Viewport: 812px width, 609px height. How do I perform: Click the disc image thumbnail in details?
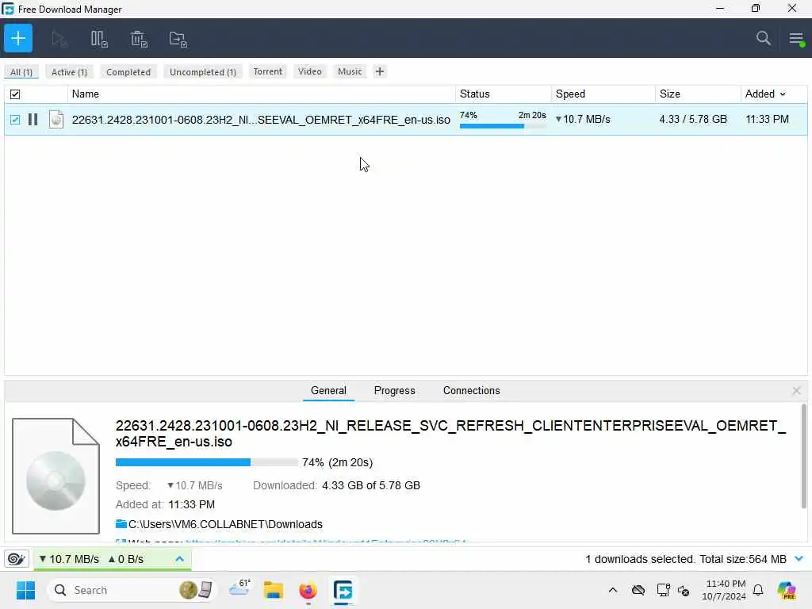(x=56, y=476)
